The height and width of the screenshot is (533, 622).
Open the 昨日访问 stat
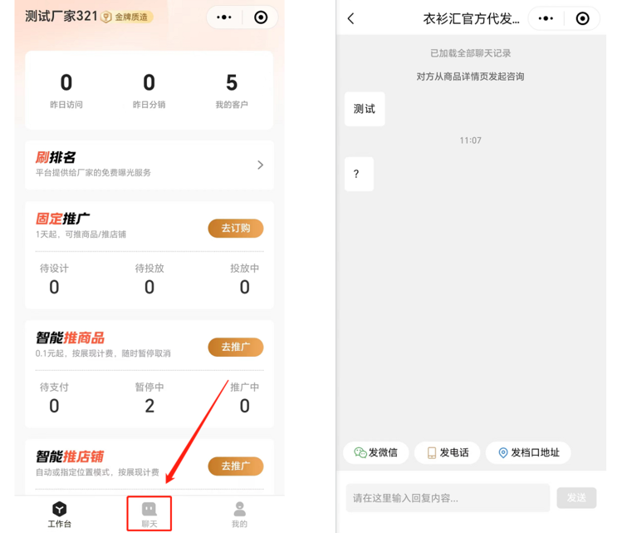click(x=66, y=91)
